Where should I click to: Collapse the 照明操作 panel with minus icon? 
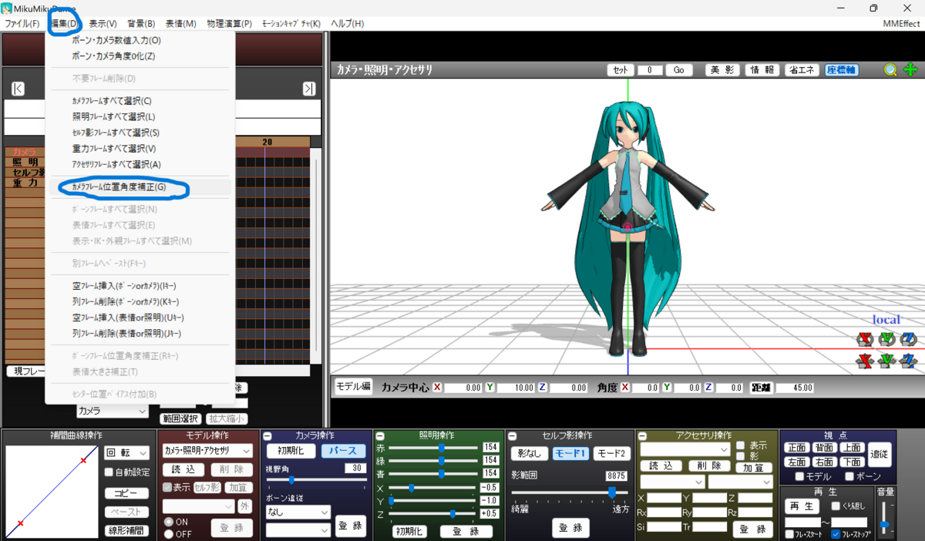pyautogui.click(x=381, y=436)
